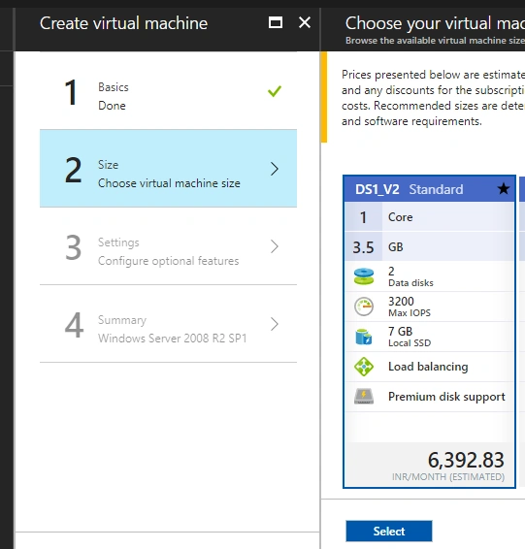Image resolution: width=525 pixels, height=549 pixels.
Task: Click the Max IOPS gauge icon
Action: tap(364, 307)
